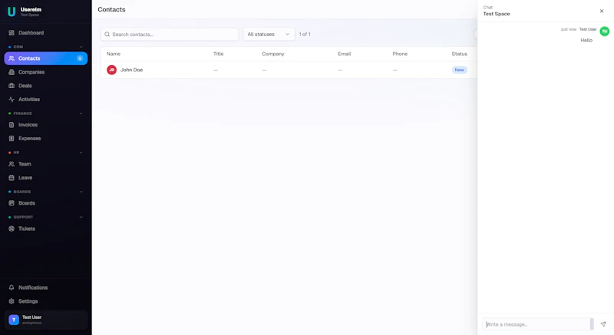Viewport: 614px width, 335px height.
Task: Open the Leave page
Action: coord(45,178)
